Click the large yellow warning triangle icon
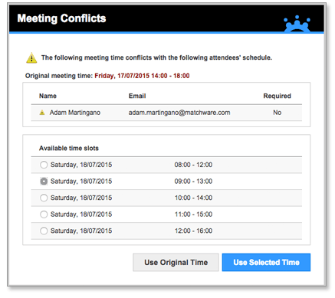335x298 pixels. [x=31, y=57]
